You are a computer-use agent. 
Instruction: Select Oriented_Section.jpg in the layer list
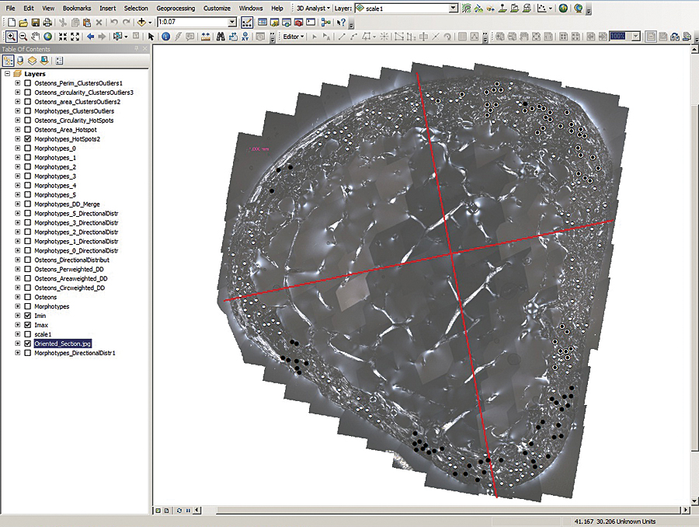click(63, 344)
